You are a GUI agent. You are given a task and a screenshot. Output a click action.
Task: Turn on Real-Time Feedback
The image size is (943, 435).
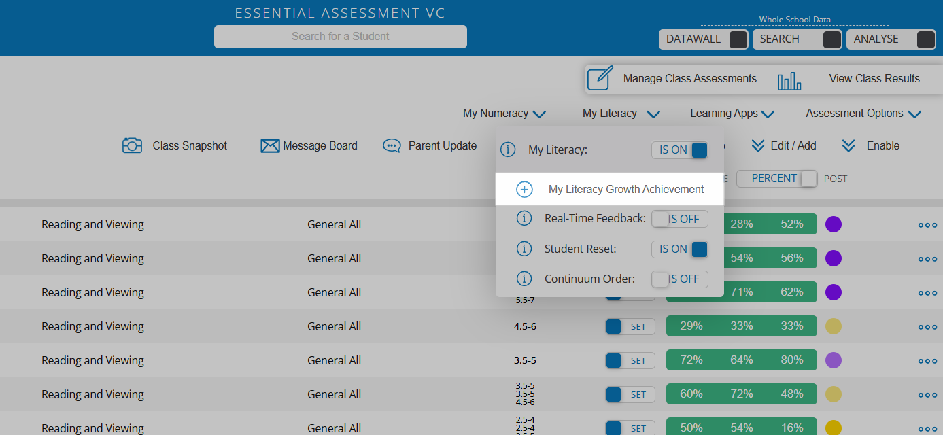pos(680,220)
